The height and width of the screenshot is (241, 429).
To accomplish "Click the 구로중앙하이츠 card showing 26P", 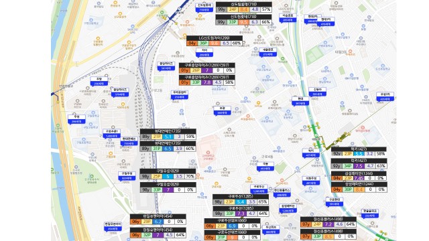I will pyautogui.click(x=207, y=68).
